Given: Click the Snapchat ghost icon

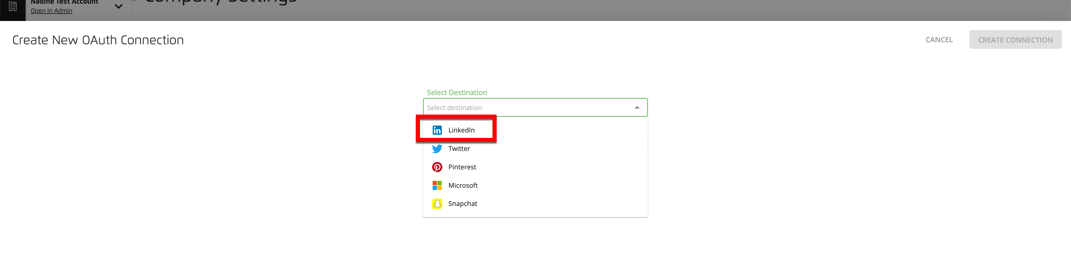Looking at the screenshot, I should tap(437, 204).
